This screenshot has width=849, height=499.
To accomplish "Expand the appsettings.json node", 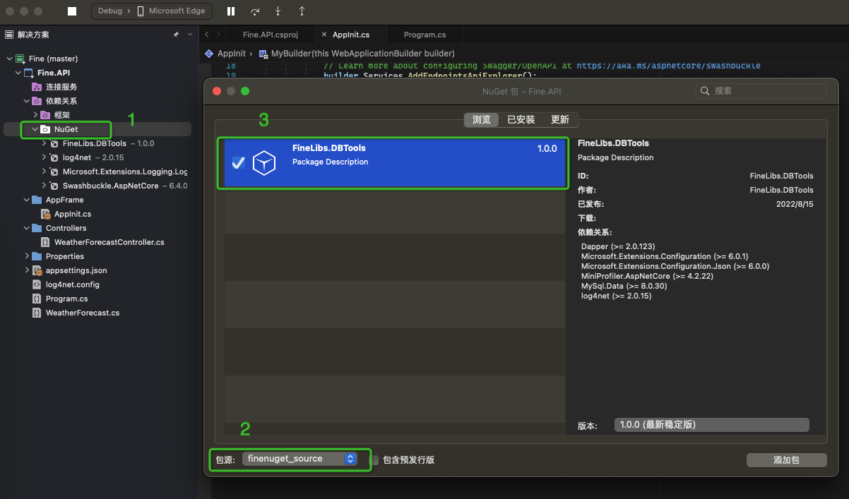I will (x=26, y=270).
